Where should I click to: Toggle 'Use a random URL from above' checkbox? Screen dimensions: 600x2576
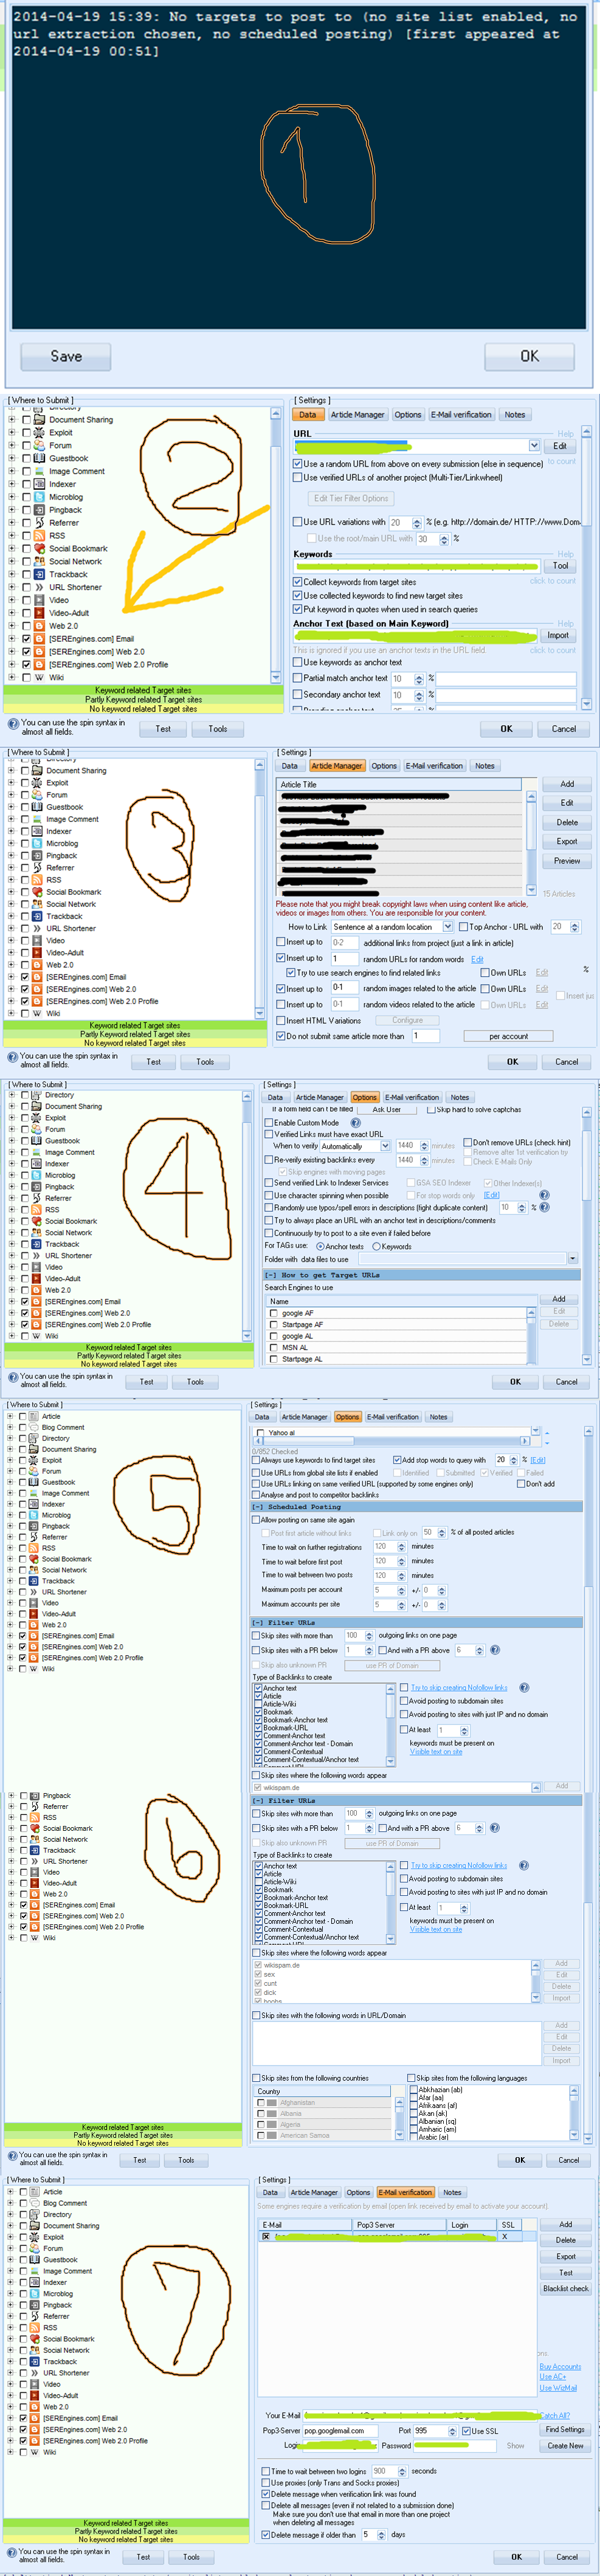tap(297, 464)
